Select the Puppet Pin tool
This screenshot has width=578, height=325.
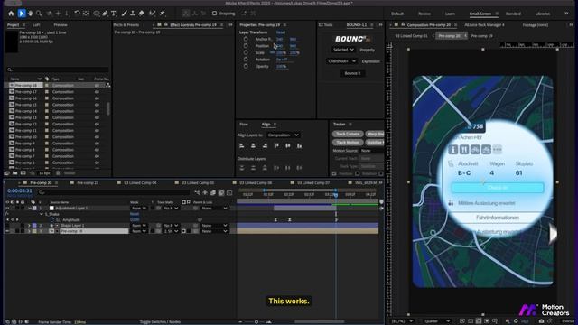pyautogui.click(x=163, y=14)
